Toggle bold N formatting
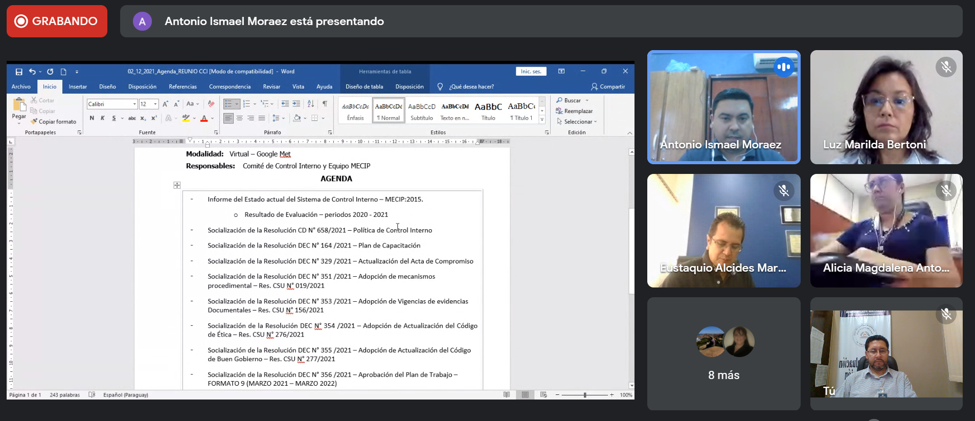 click(x=92, y=118)
